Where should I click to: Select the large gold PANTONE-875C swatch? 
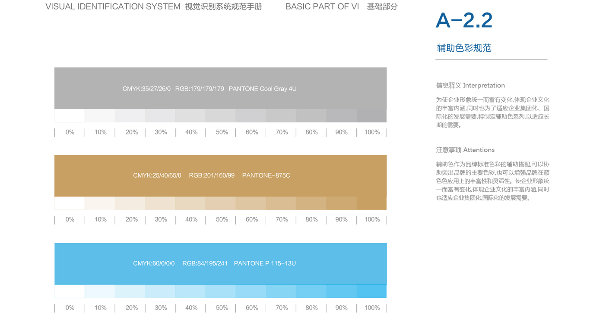[x=220, y=175]
